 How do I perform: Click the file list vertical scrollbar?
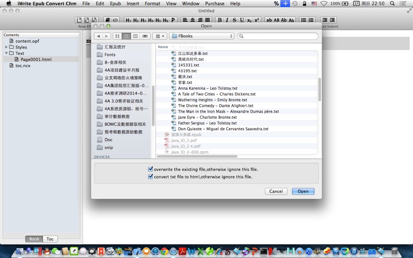click(x=320, y=89)
